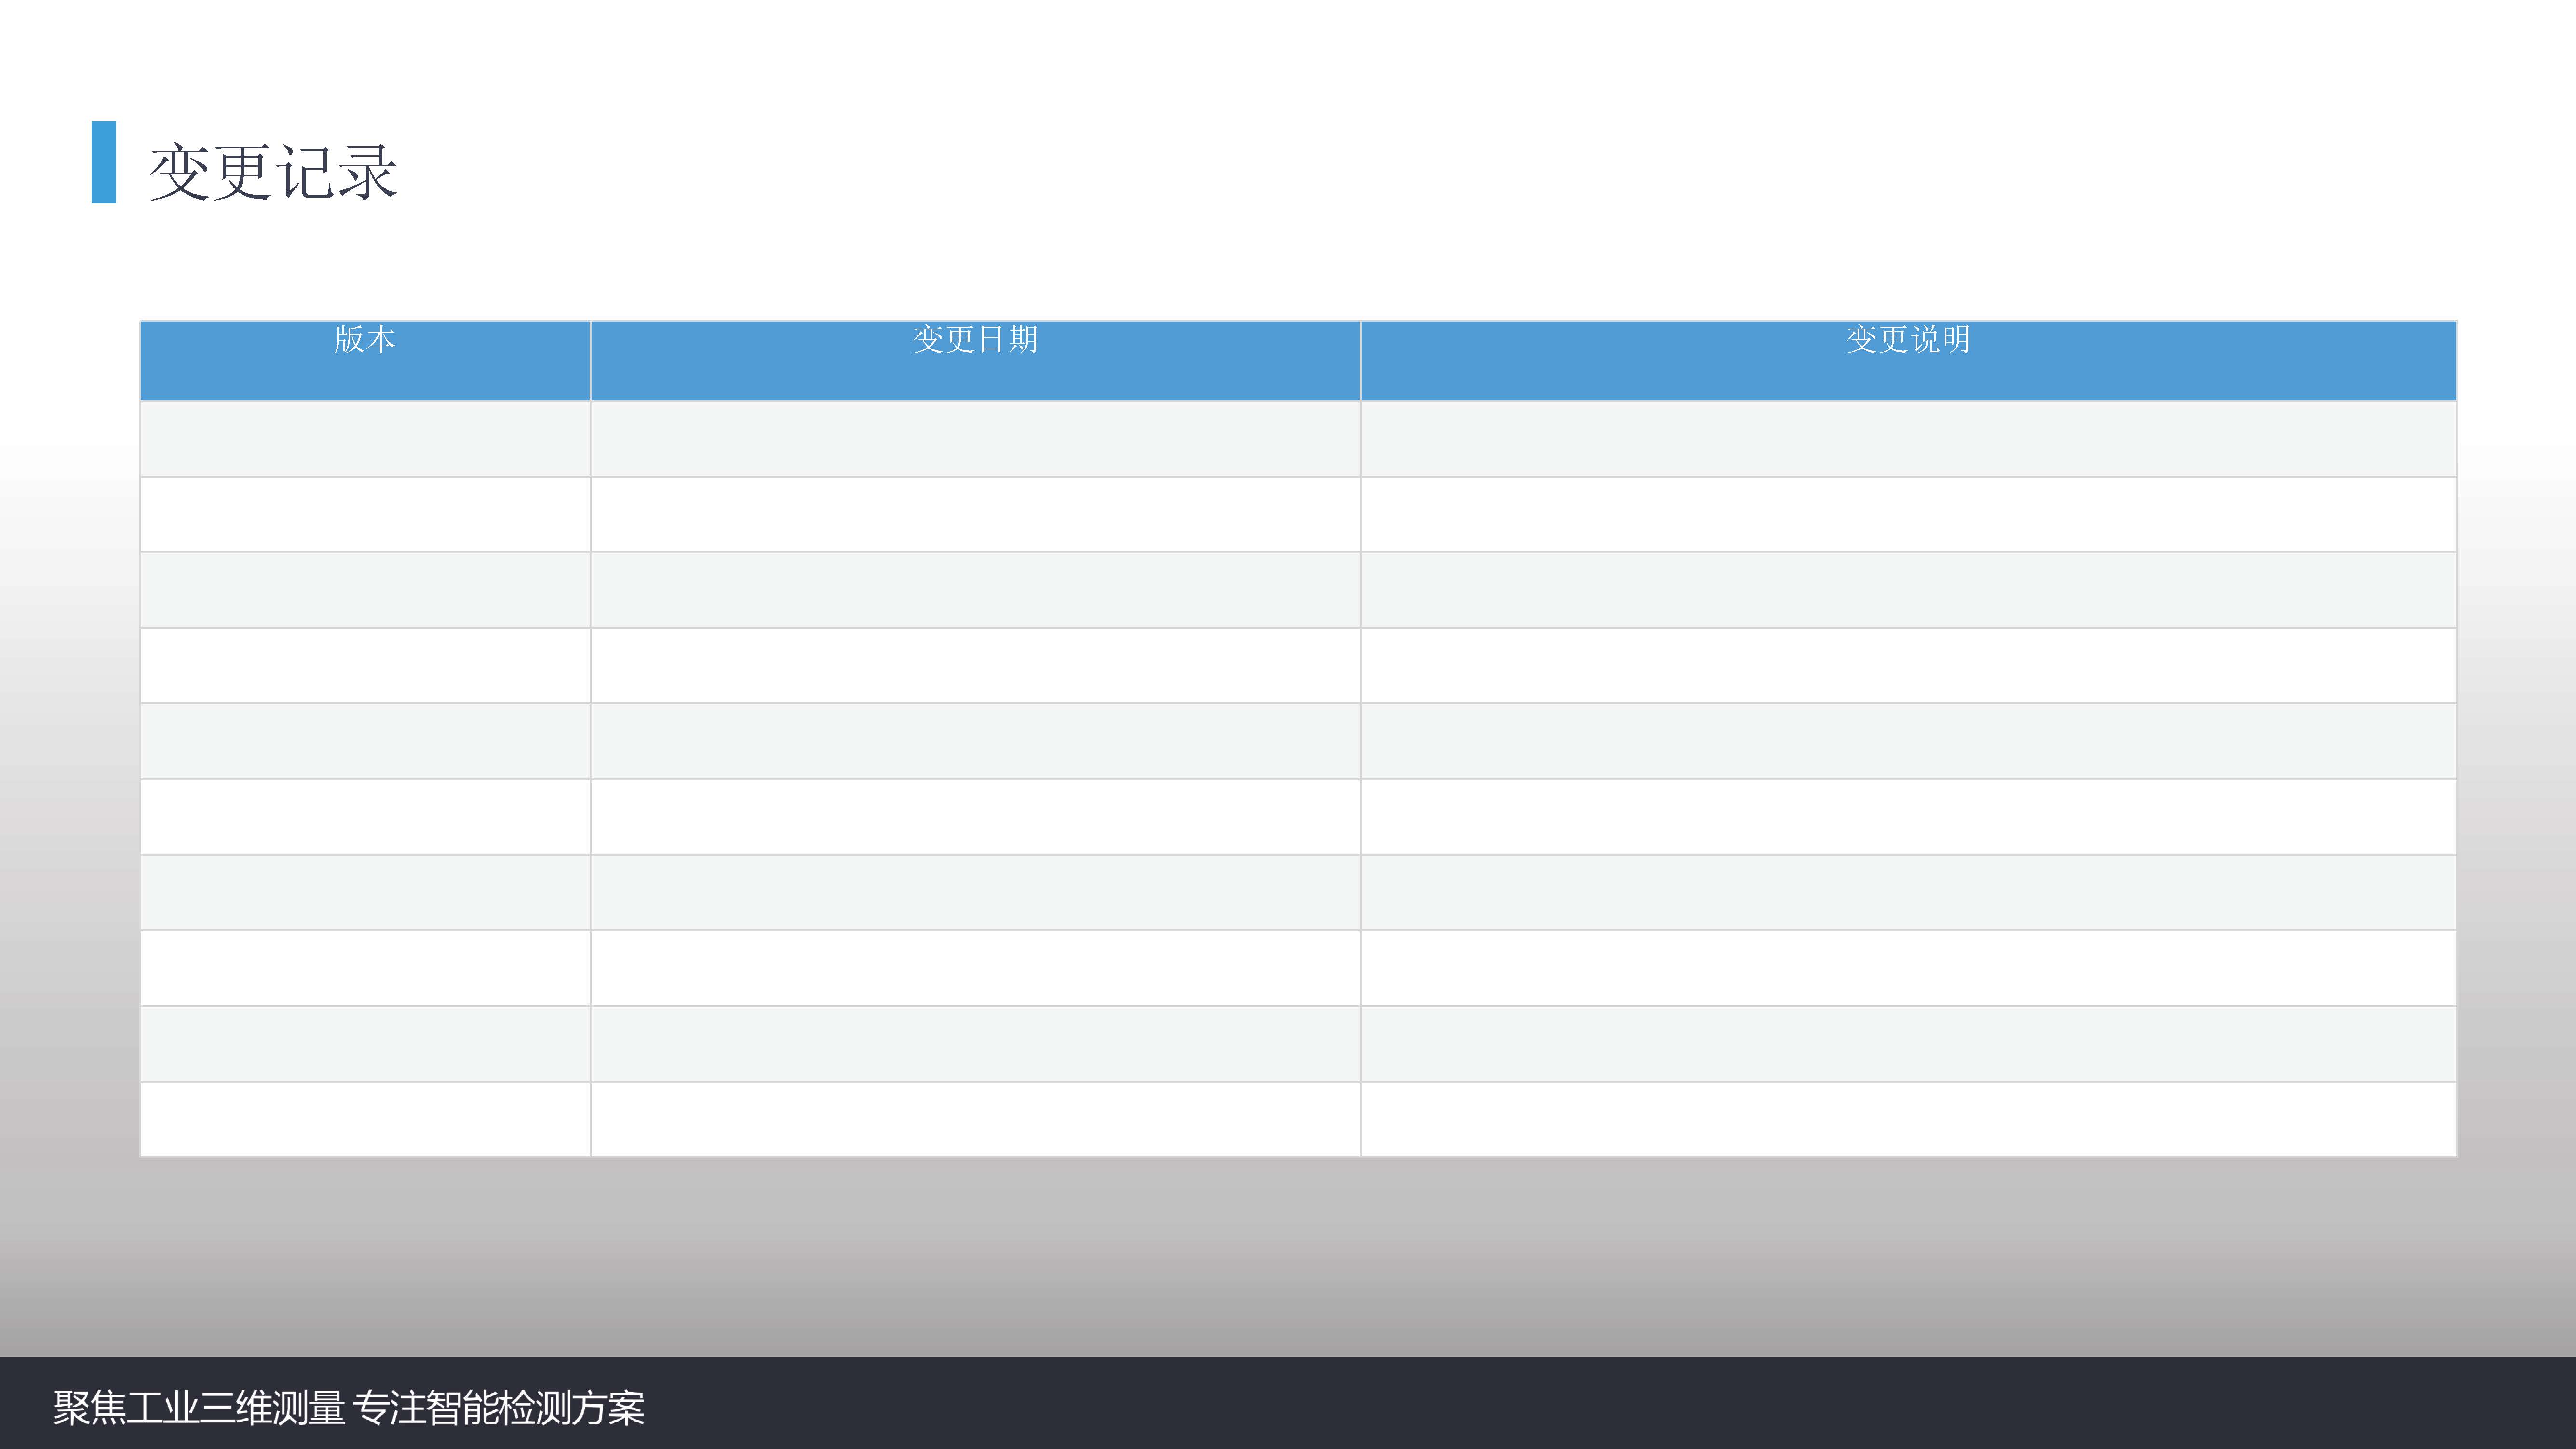Select eighth row cell in 变更日期 column
This screenshot has height=1449, width=2576.
(975, 968)
